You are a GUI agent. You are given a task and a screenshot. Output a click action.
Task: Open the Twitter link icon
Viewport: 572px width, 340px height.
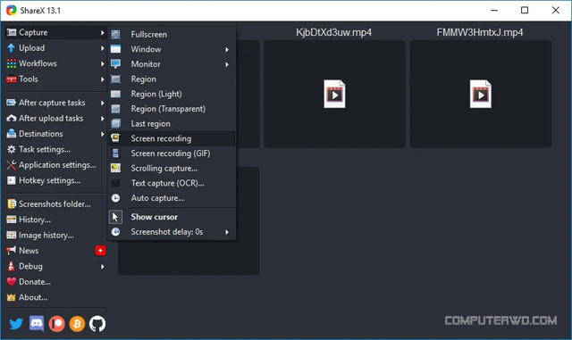pyautogui.click(x=16, y=324)
